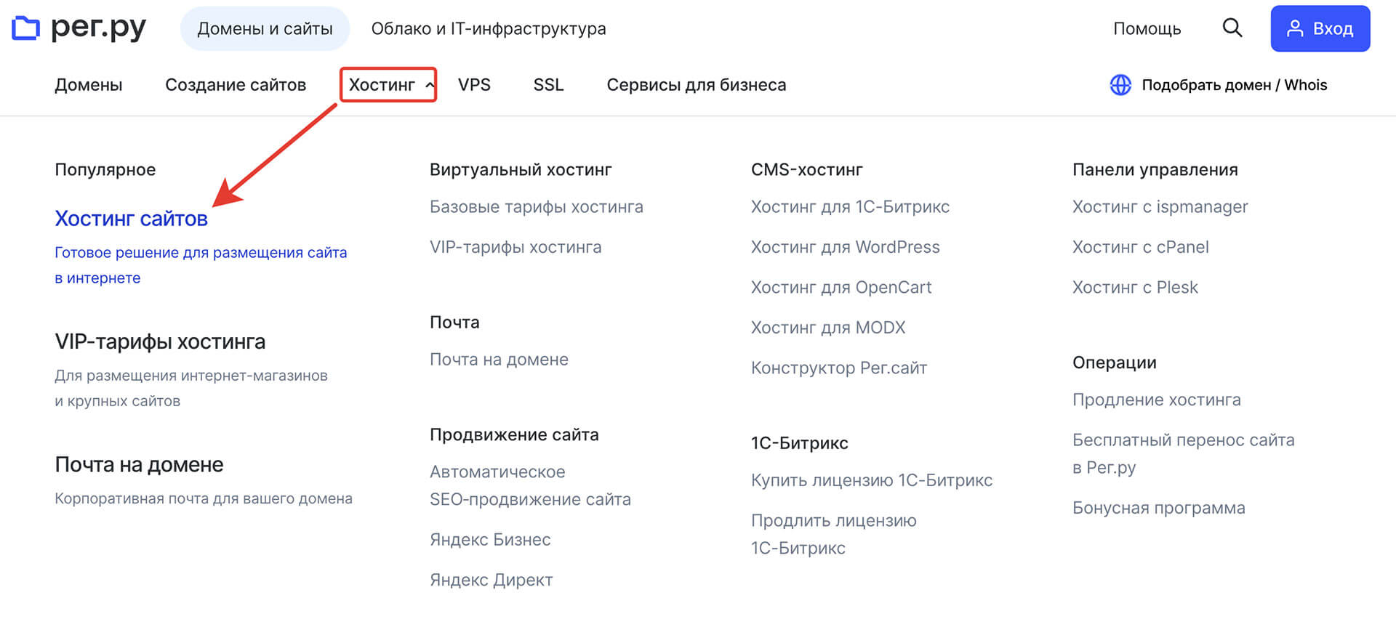Open site search with the magnifier icon
Image resolution: width=1396 pixels, height=635 pixels.
tap(1232, 28)
